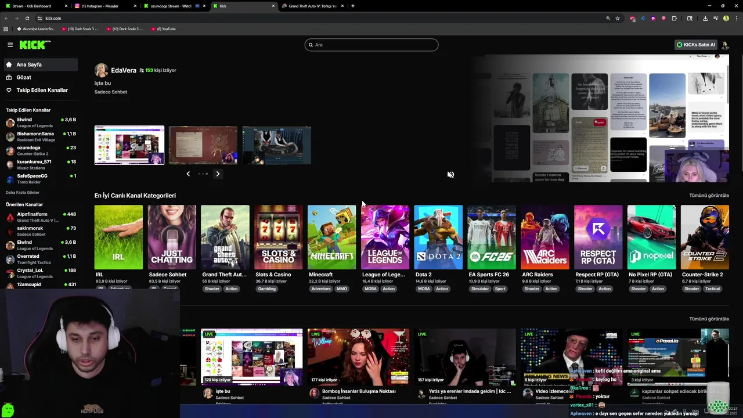This screenshot has height=418, width=743.
Task: Open 'Bomboş İnsanlar Buluşma Noktası' stream thumbnail
Action: [x=358, y=357]
